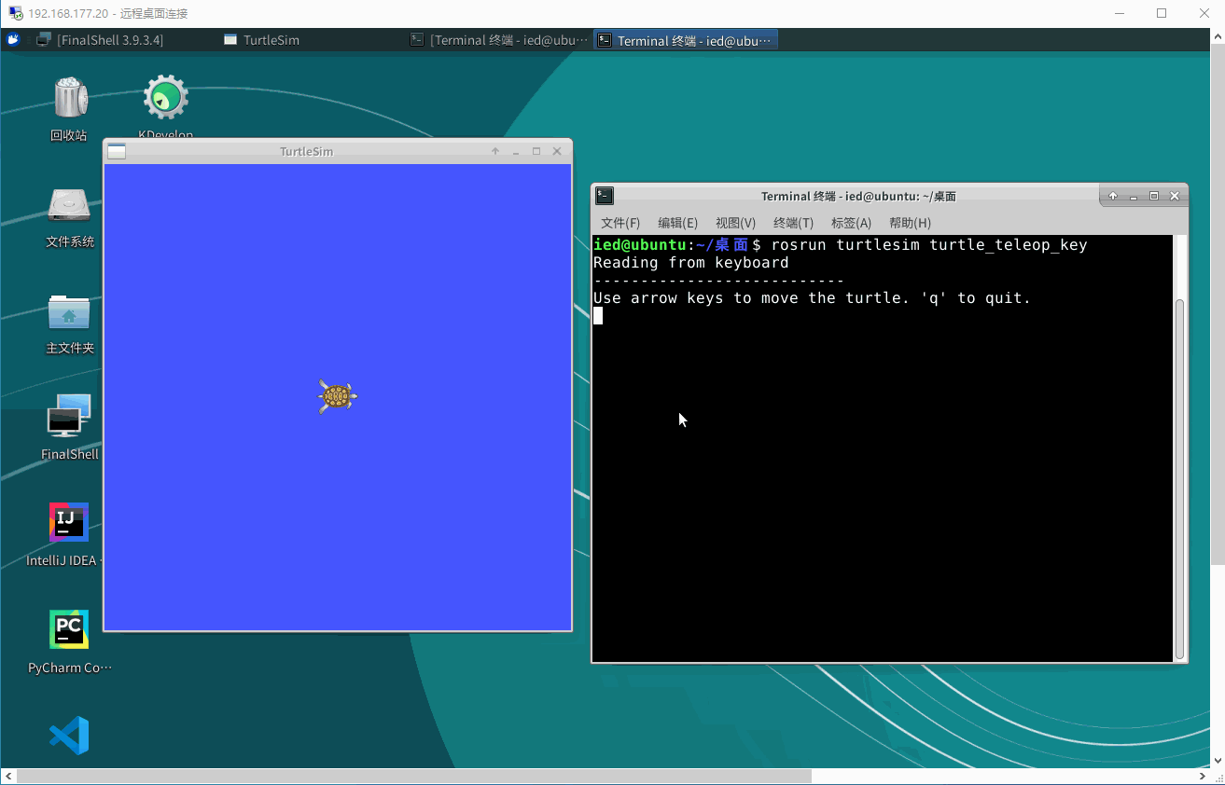This screenshot has width=1225, height=785.
Task: Click the TurtleSim shade (up arrow) button
Action: tap(495, 151)
